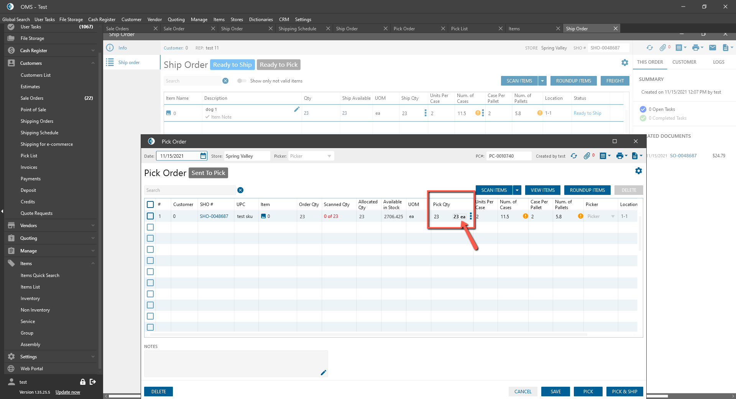Open document actions dropdown in Pick Order toolbar
Image resolution: width=736 pixels, height=399 pixels.
pyautogui.click(x=637, y=156)
